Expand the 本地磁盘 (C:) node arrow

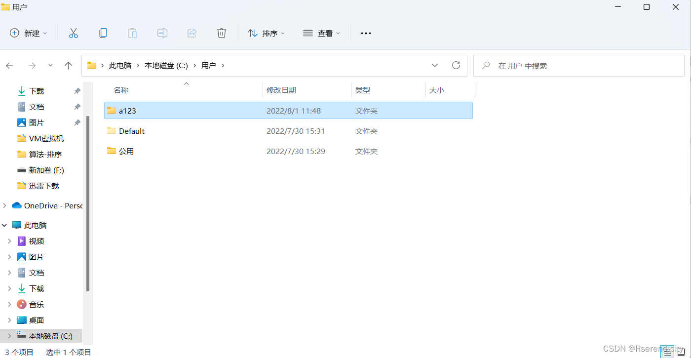coord(9,336)
